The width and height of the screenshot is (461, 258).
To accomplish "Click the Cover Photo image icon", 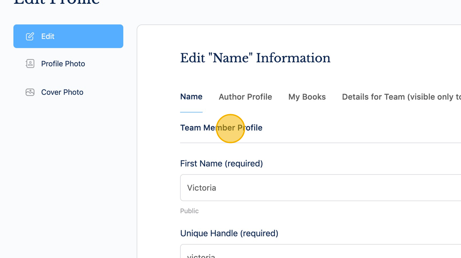I will [30, 92].
